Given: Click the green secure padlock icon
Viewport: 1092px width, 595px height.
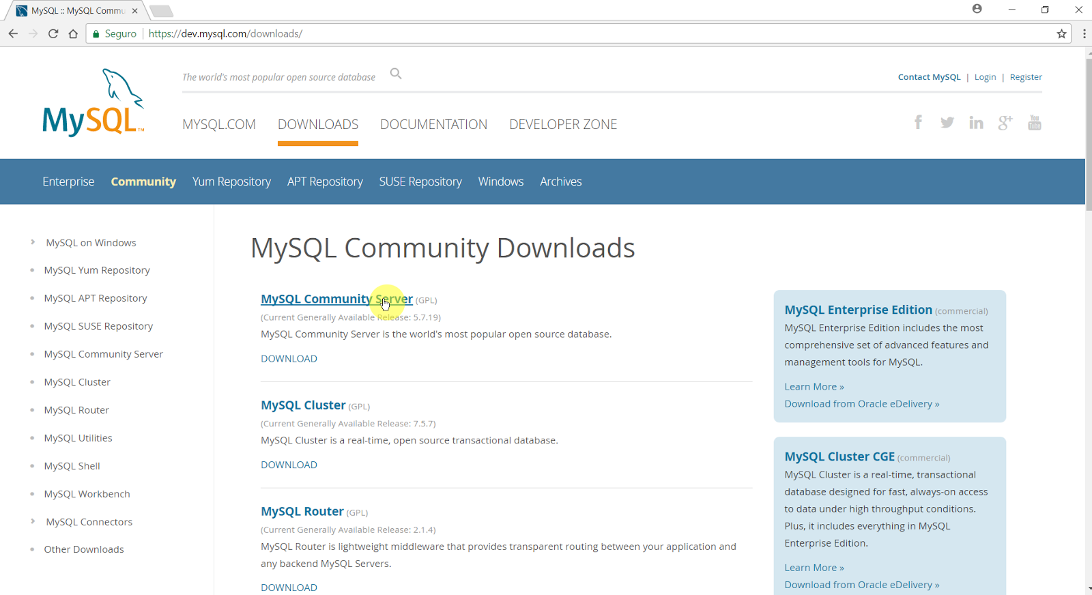Looking at the screenshot, I should [x=96, y=34].
